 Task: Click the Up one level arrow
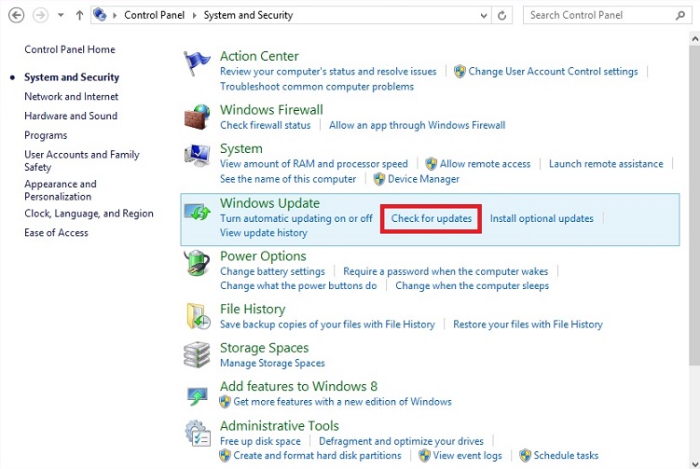(79, 15)
